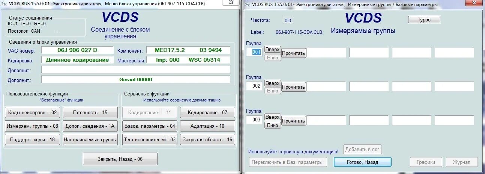Click Кодирование - 07 button
The image size is (485, 174).
207,112
